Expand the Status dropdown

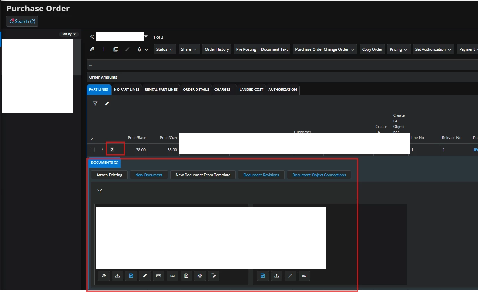point(165,49)
